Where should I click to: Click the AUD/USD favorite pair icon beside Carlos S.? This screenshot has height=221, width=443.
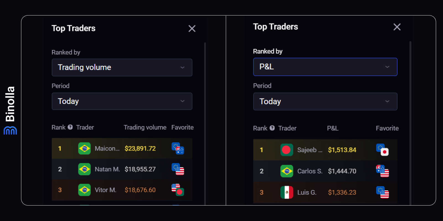point(383,171)
